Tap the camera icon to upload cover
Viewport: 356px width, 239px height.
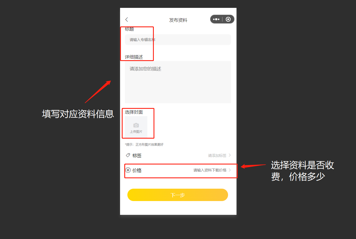click(136, 125)
